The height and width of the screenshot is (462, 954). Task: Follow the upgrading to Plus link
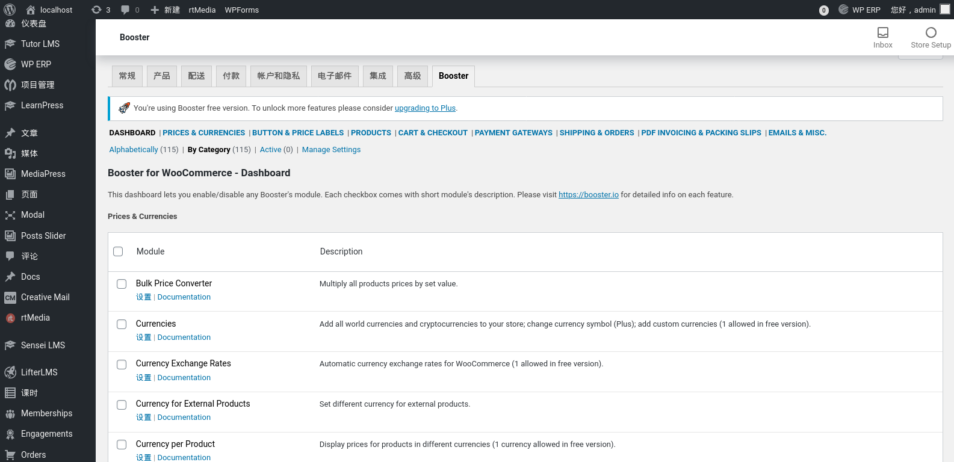pos(425,108)
